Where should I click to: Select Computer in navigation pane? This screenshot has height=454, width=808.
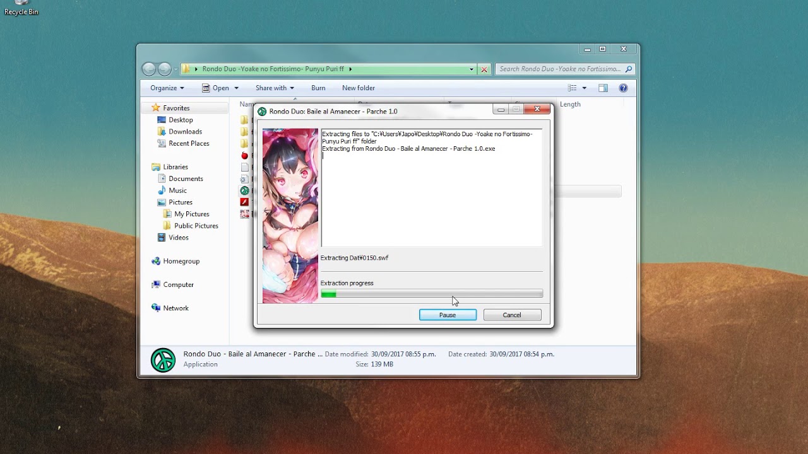pos(179,284)
